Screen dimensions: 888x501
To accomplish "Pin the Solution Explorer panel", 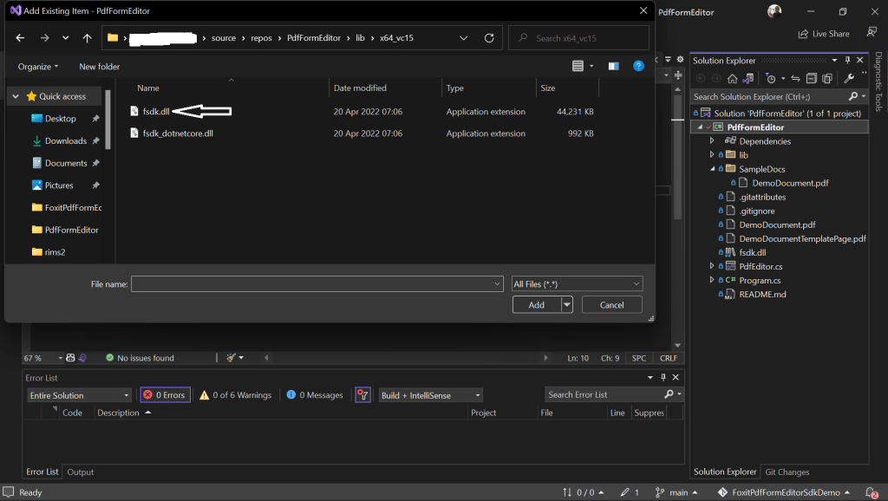I will click(x=847, y=60).
